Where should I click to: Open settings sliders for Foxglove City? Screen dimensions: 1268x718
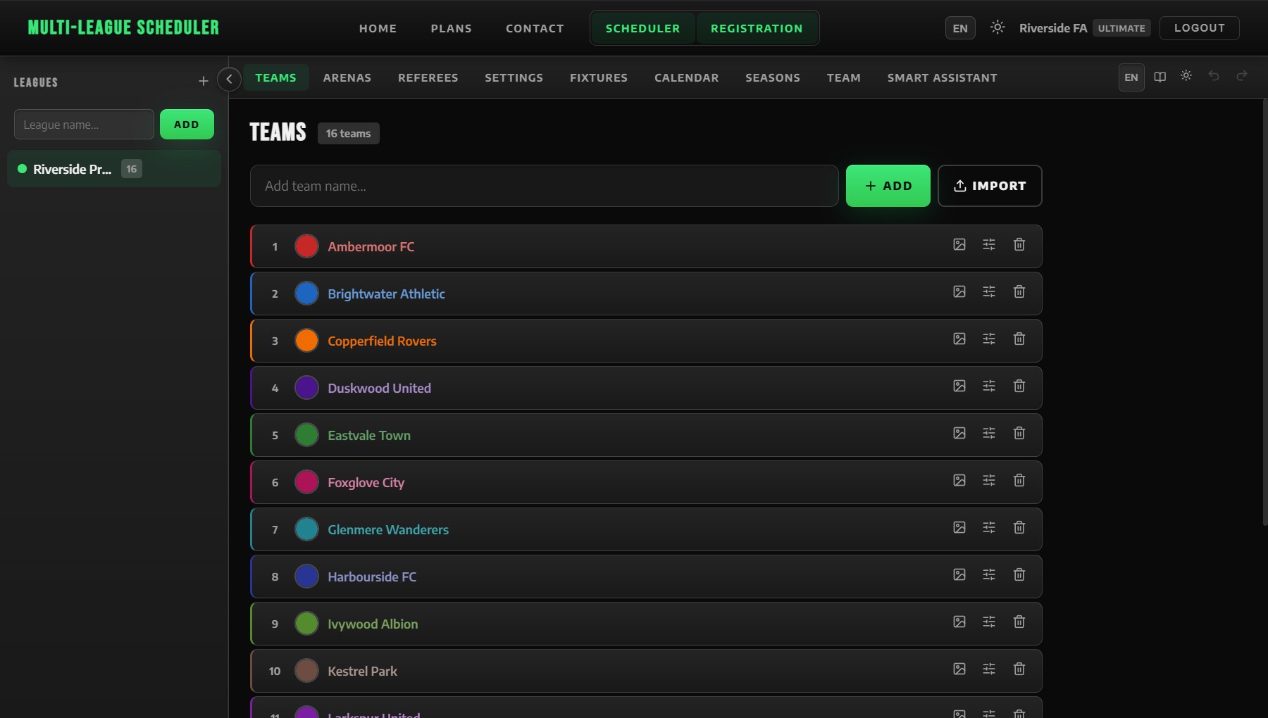coord(989,481)
